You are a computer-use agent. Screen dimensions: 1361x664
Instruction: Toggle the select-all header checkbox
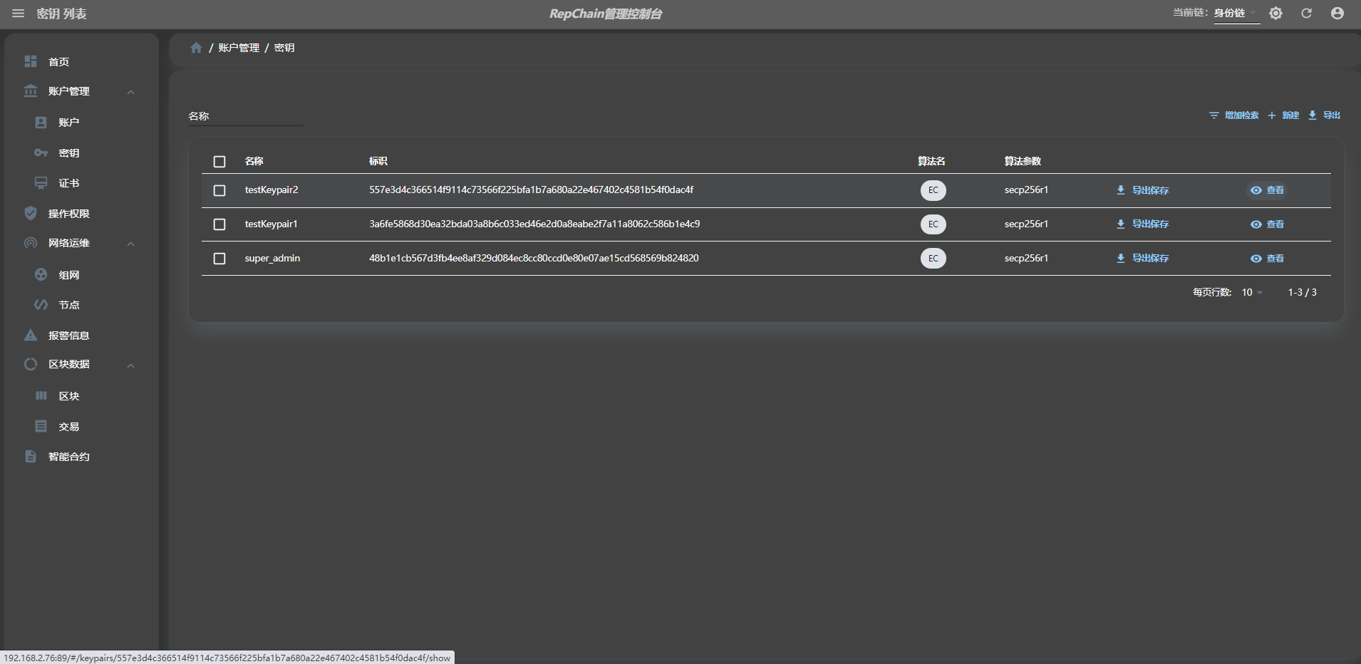219,162
